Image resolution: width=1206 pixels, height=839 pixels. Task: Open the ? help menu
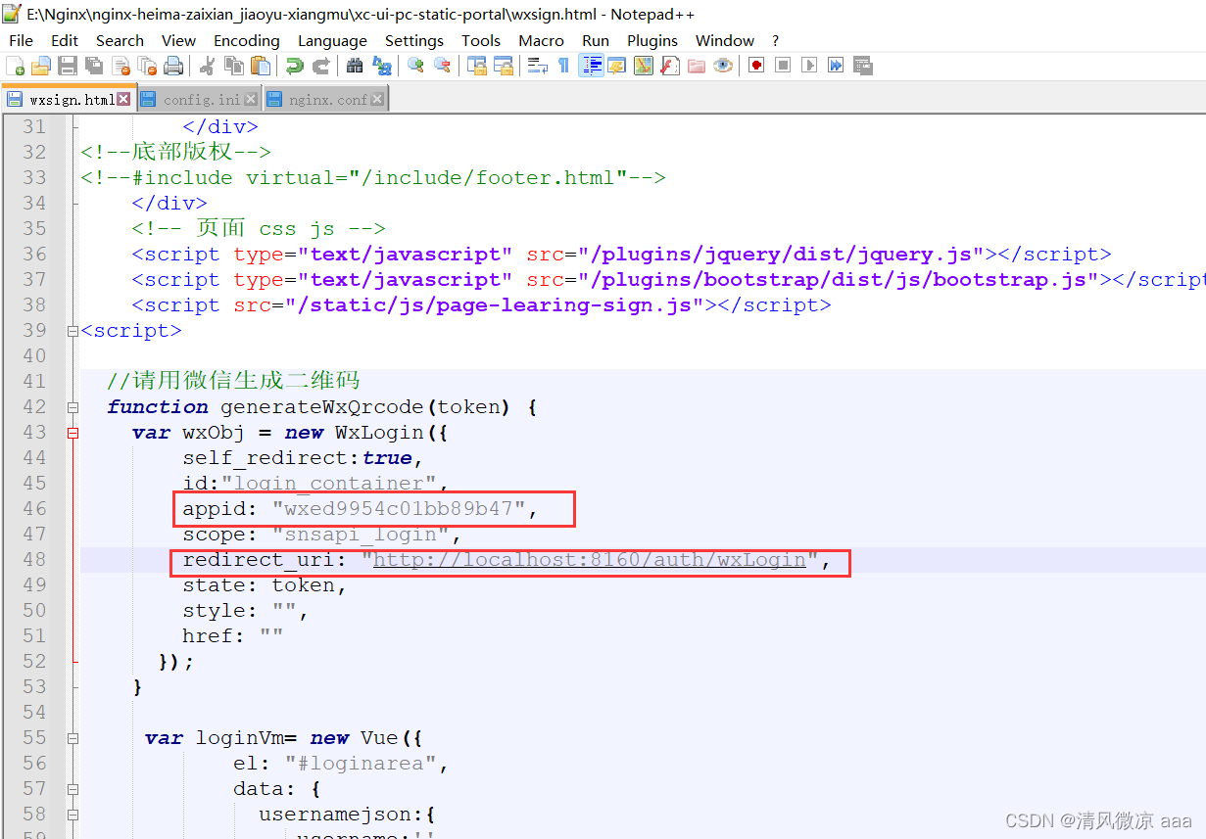tap(776, 40)
